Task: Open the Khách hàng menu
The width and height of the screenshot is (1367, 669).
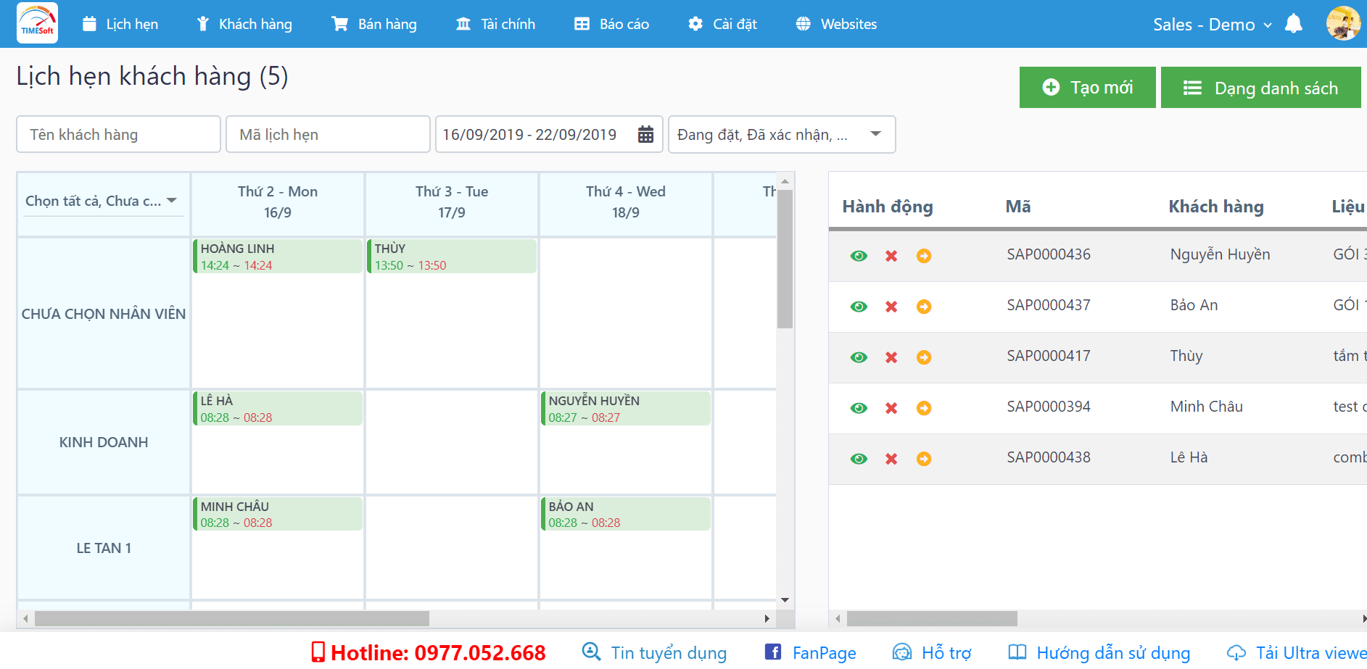Action: tap(244, 24)
